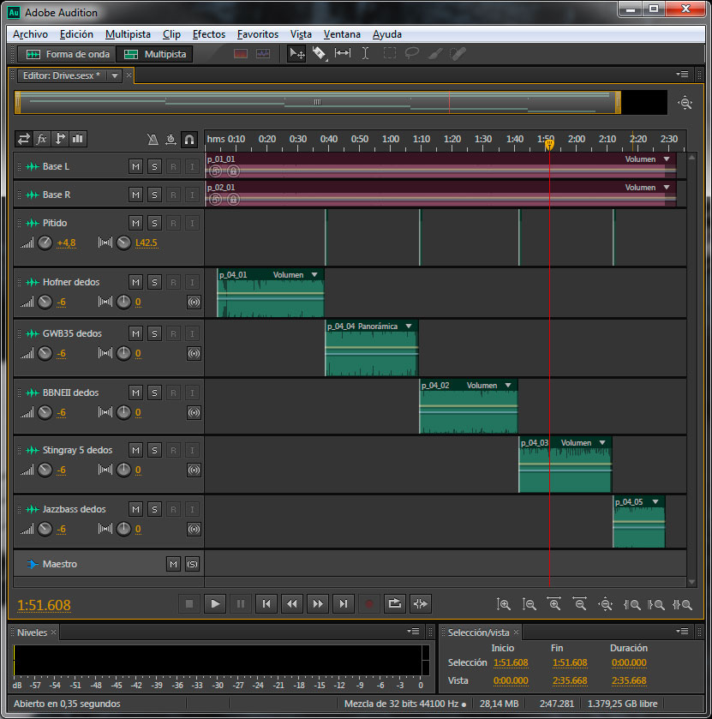Zoom in at out point
Image resolution: width=712 pixels, height=719 pixels.
coord(656,604)
